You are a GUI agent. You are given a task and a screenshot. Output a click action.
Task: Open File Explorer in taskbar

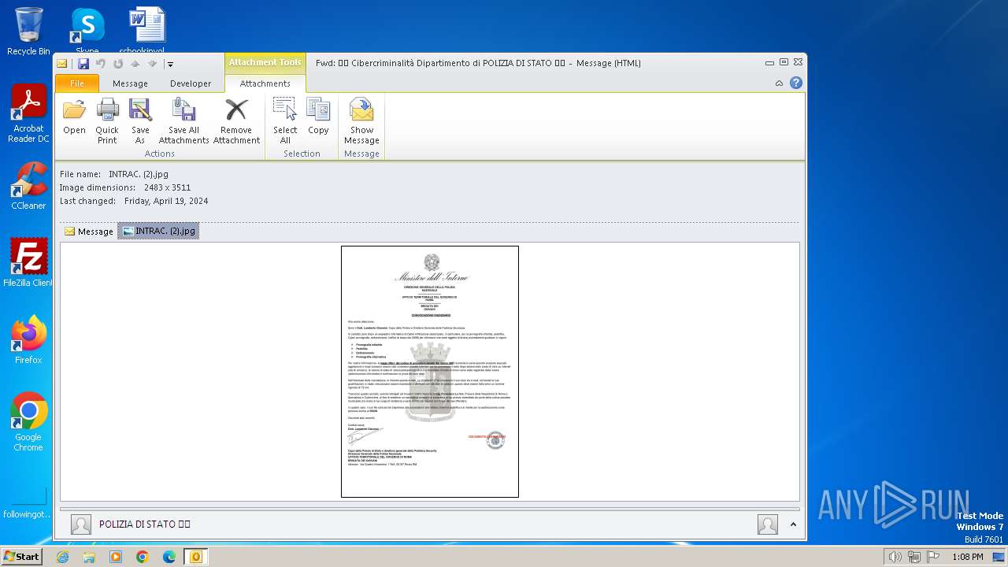[x=89, y=557]
